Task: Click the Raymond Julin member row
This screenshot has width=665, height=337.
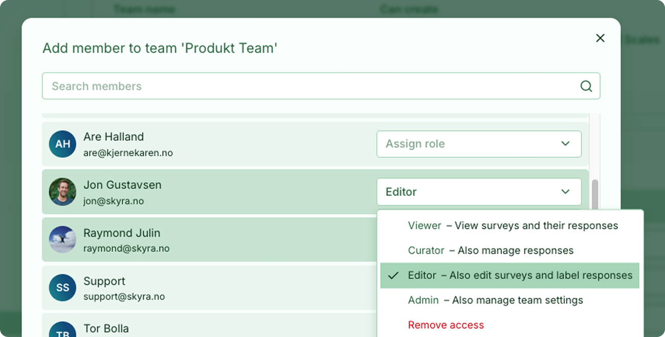Action: click(210, 240)
